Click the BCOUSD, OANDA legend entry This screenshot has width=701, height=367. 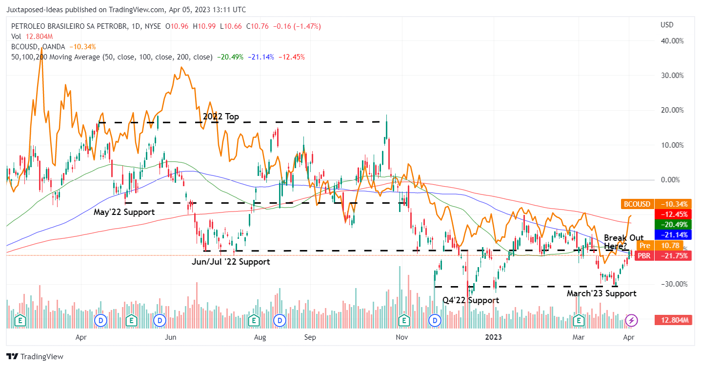(39, 47)
